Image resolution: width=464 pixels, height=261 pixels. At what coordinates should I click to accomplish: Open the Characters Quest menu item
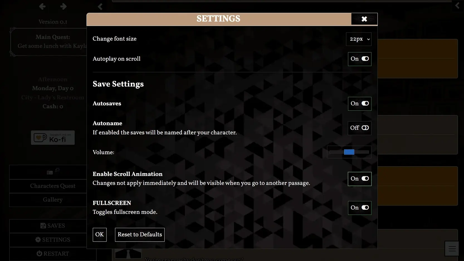[53, 186]
